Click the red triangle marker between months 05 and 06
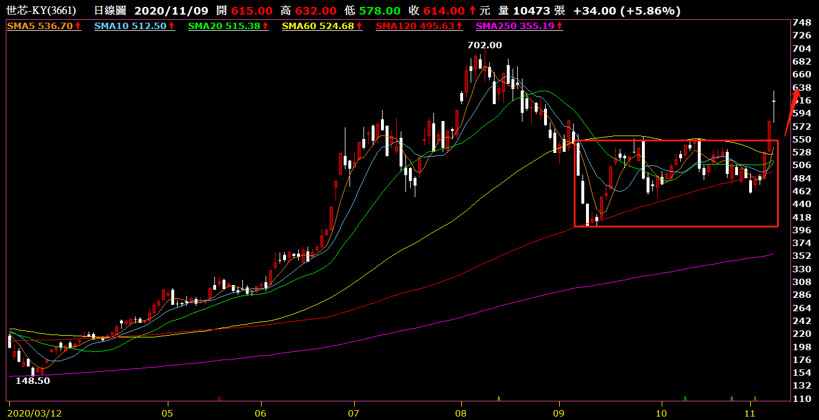 tap(218, 399)
